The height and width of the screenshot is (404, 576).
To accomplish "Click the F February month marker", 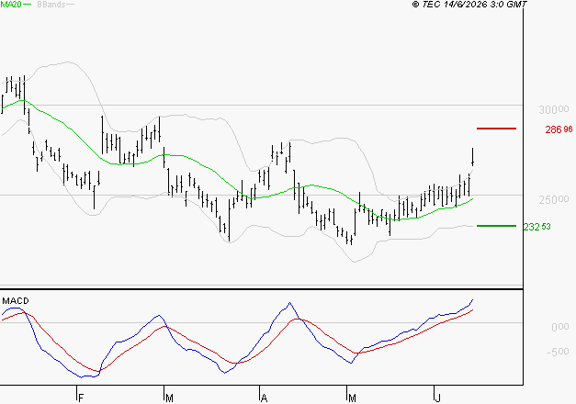I will tap(81, 398).
